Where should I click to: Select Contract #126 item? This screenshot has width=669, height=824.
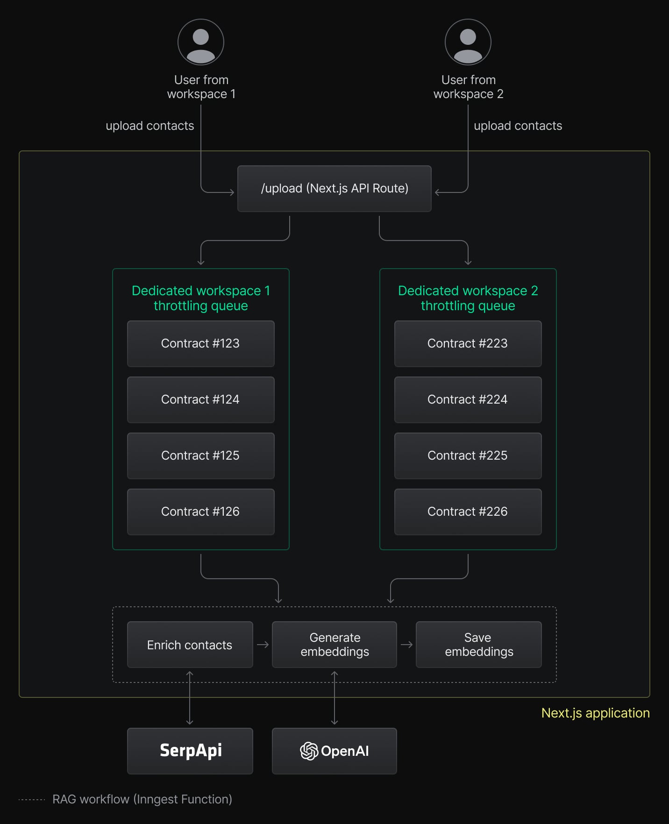pos(200,511)
